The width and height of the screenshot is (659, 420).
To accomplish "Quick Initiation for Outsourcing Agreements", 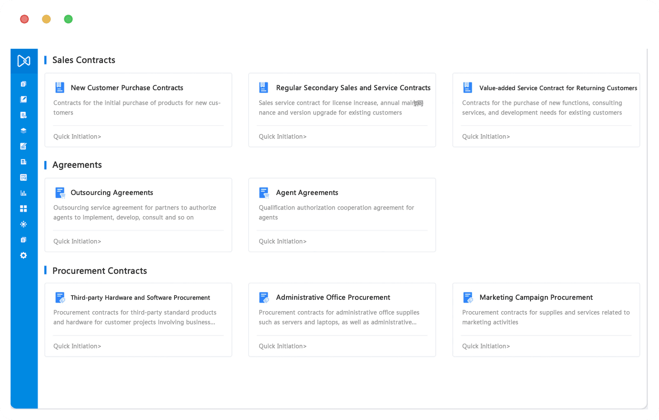I will [x=77, y=241].
